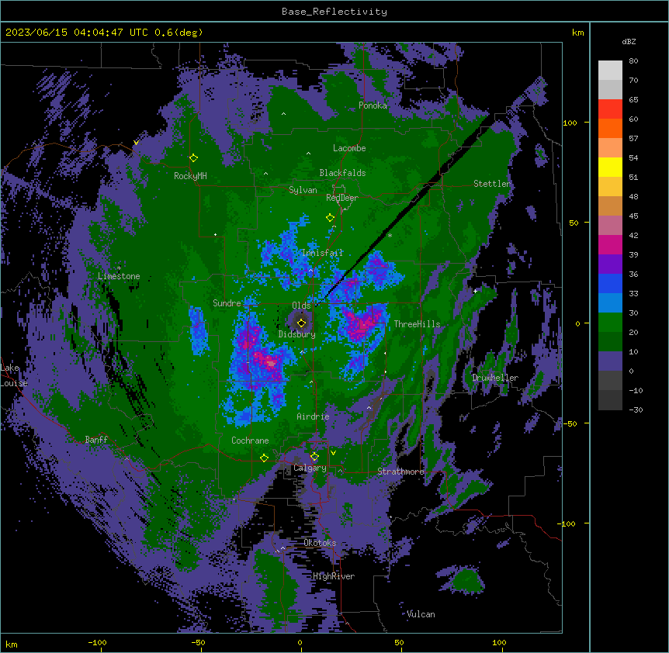Click the Okotoks label

point(320,543)
